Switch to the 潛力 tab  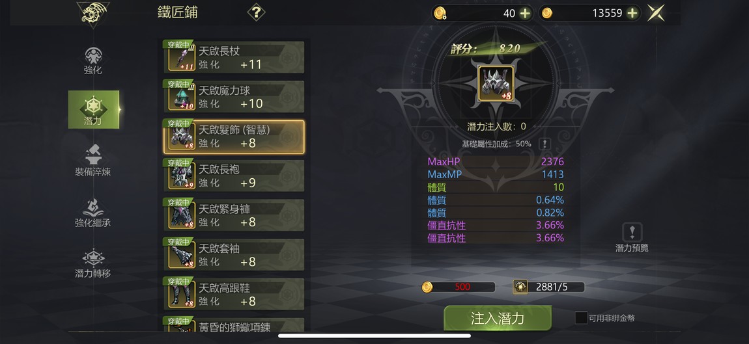coord(94,110)
